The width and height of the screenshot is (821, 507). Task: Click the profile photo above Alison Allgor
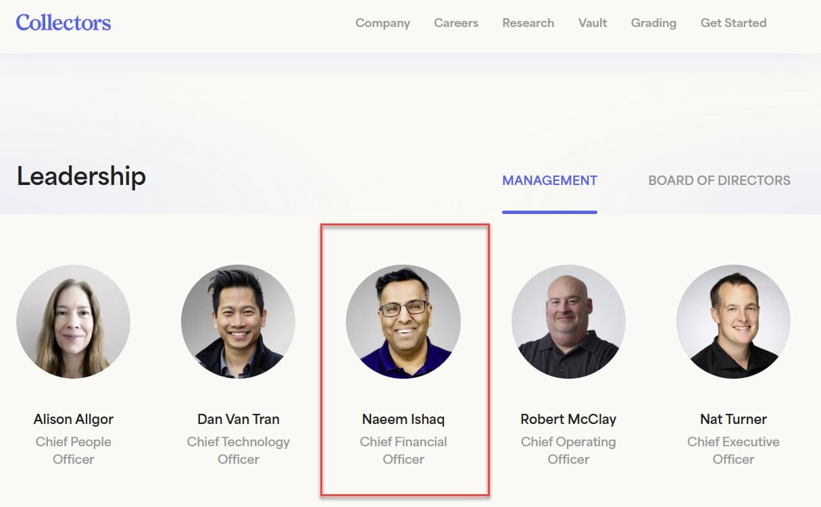pos(74,321)
